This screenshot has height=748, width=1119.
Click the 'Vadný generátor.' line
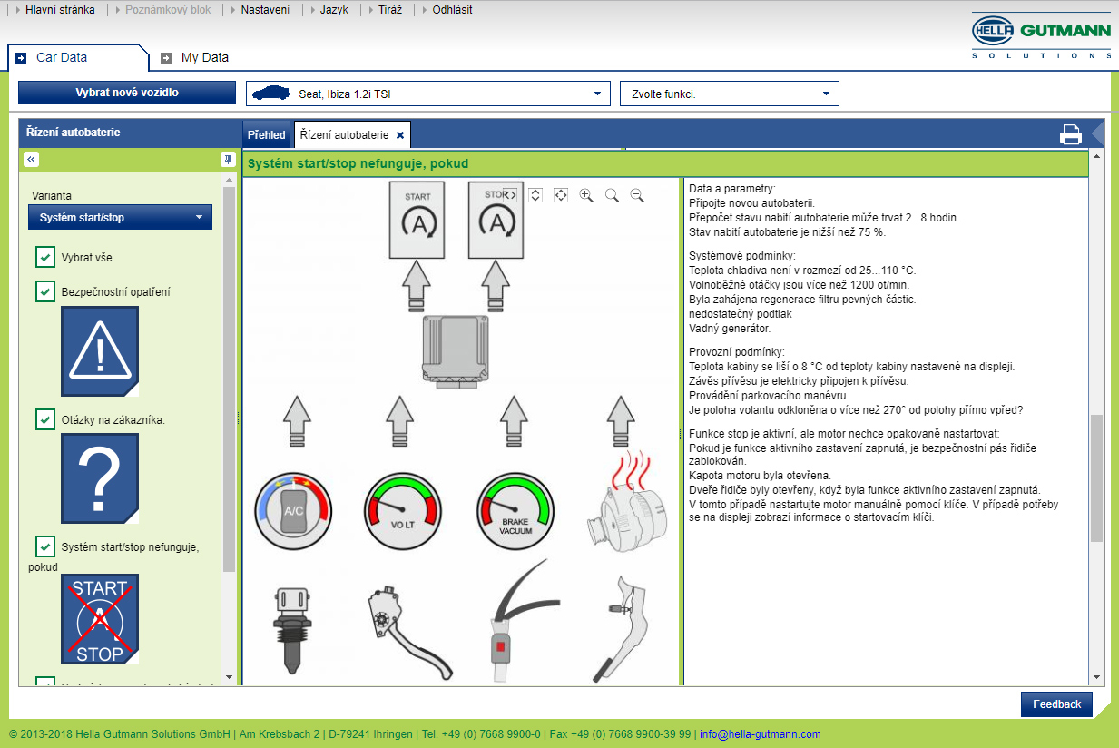pos(730,329)
